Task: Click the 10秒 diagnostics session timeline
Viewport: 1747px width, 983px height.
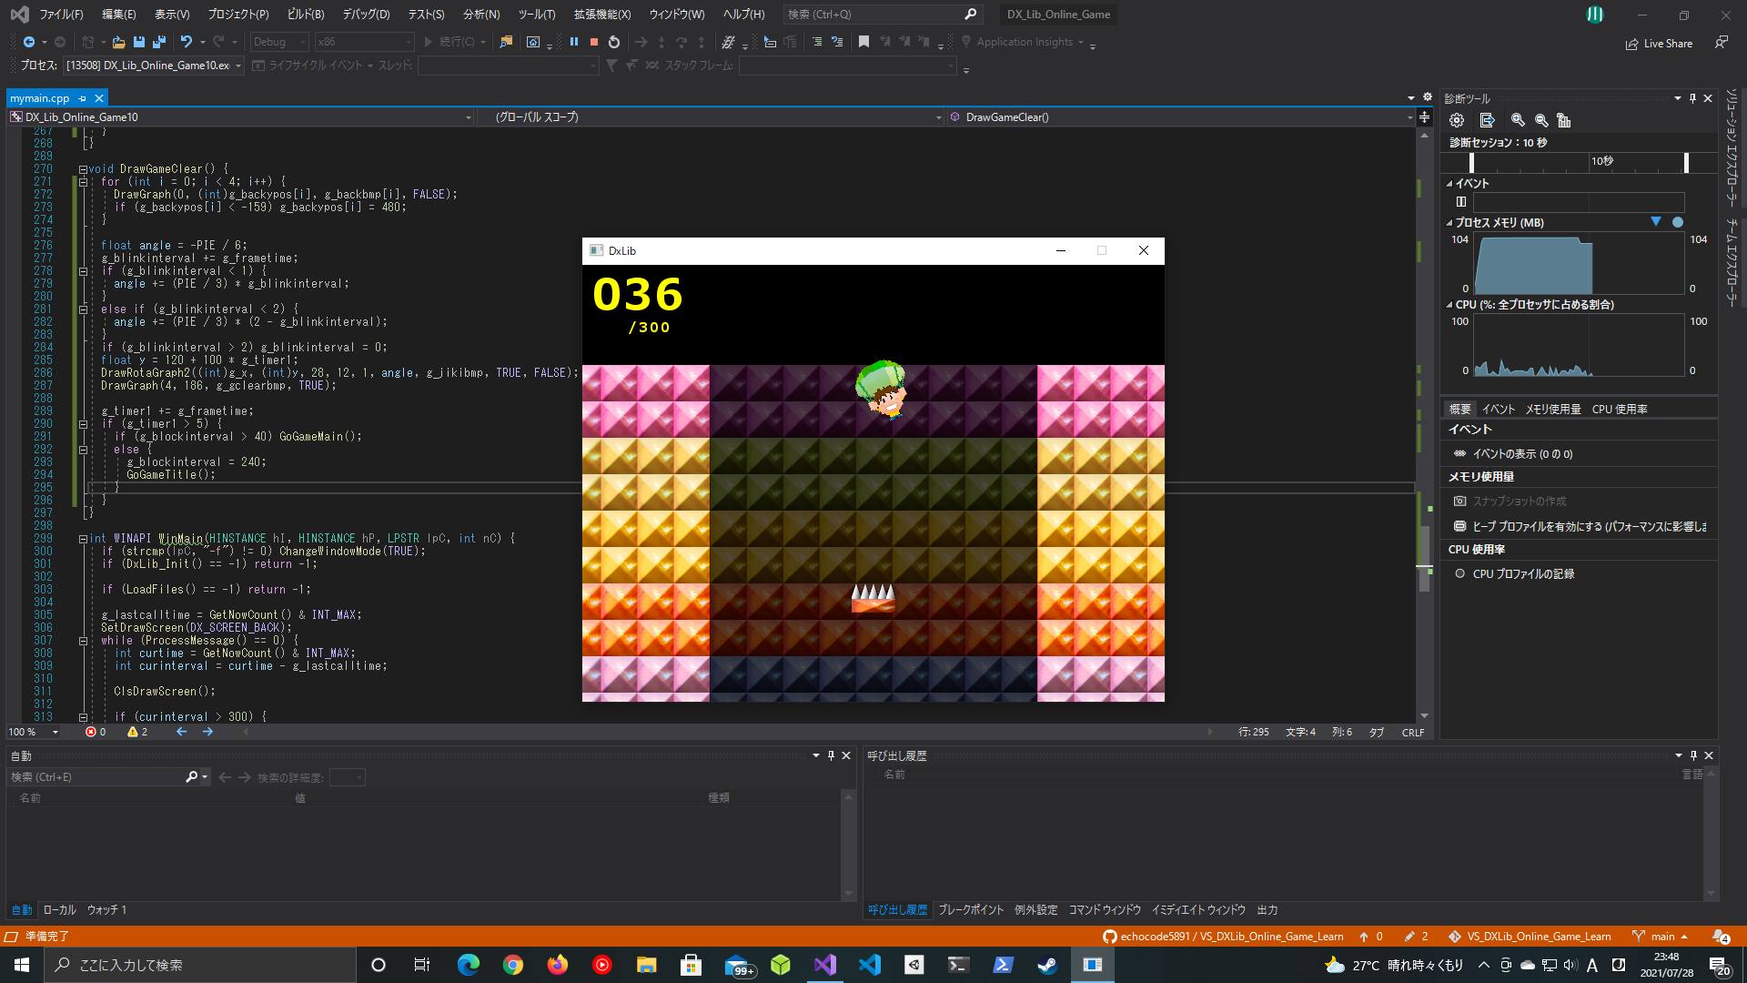Action: point(1601,162)
